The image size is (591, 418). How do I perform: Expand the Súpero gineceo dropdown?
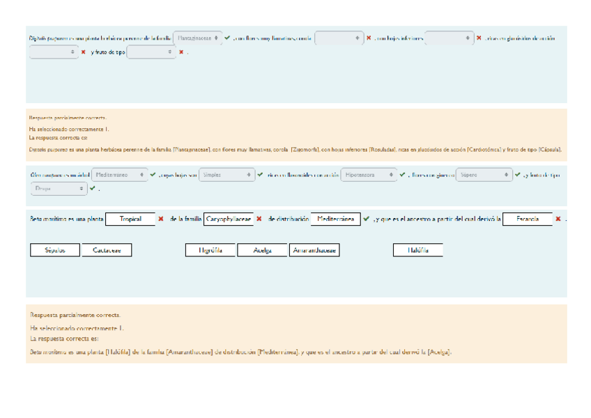[484, 175]
